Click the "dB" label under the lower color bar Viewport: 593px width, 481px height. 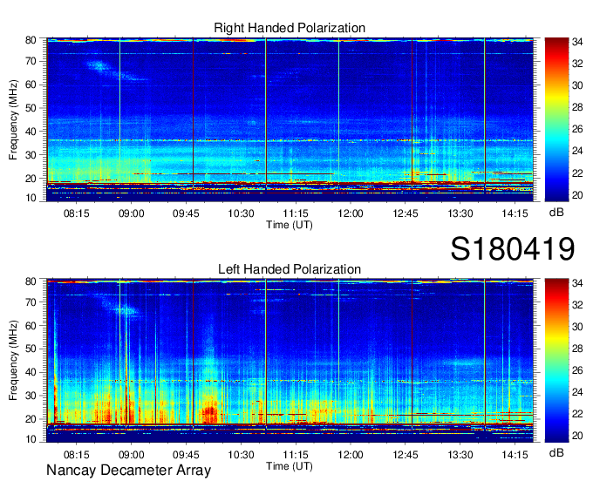(556, 453)
